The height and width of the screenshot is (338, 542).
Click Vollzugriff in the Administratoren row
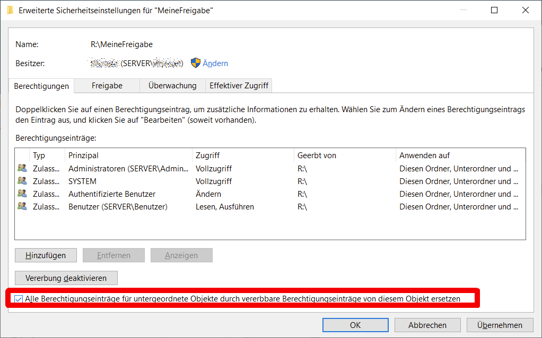[214, 169]
